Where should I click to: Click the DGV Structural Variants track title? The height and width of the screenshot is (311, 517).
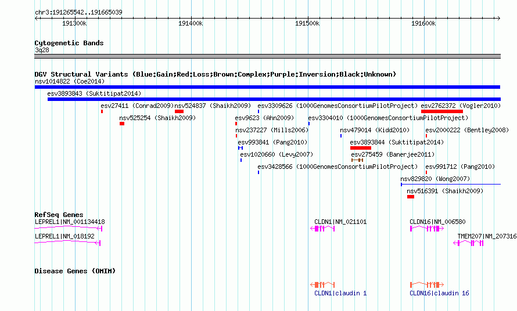(x=215, y=74)
